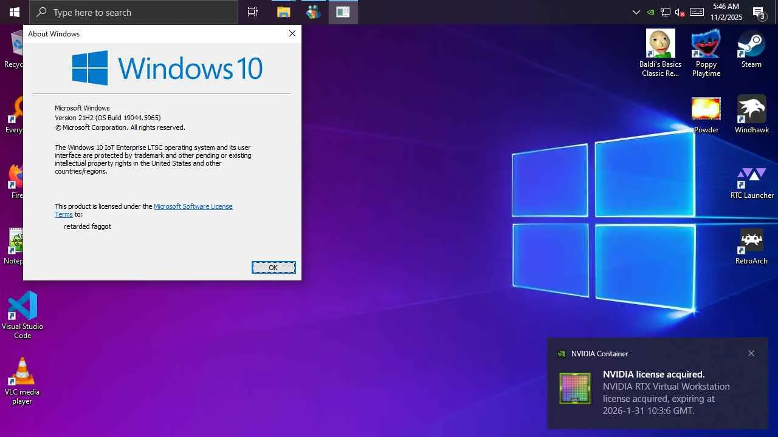Image resolution: width=778 pixels, height=437 pixels.
Task: Select the Firefox desktop shortcut
Action: 15,180
